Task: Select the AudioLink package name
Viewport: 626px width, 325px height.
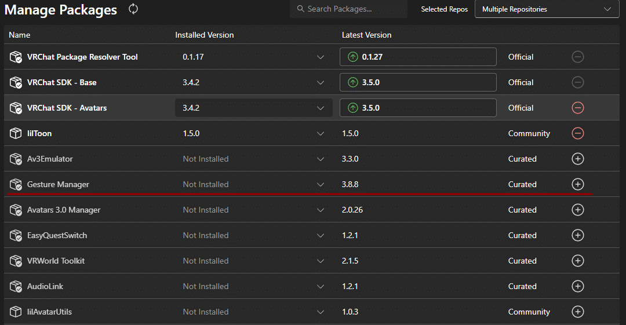Action: click(x=45, y=286)
